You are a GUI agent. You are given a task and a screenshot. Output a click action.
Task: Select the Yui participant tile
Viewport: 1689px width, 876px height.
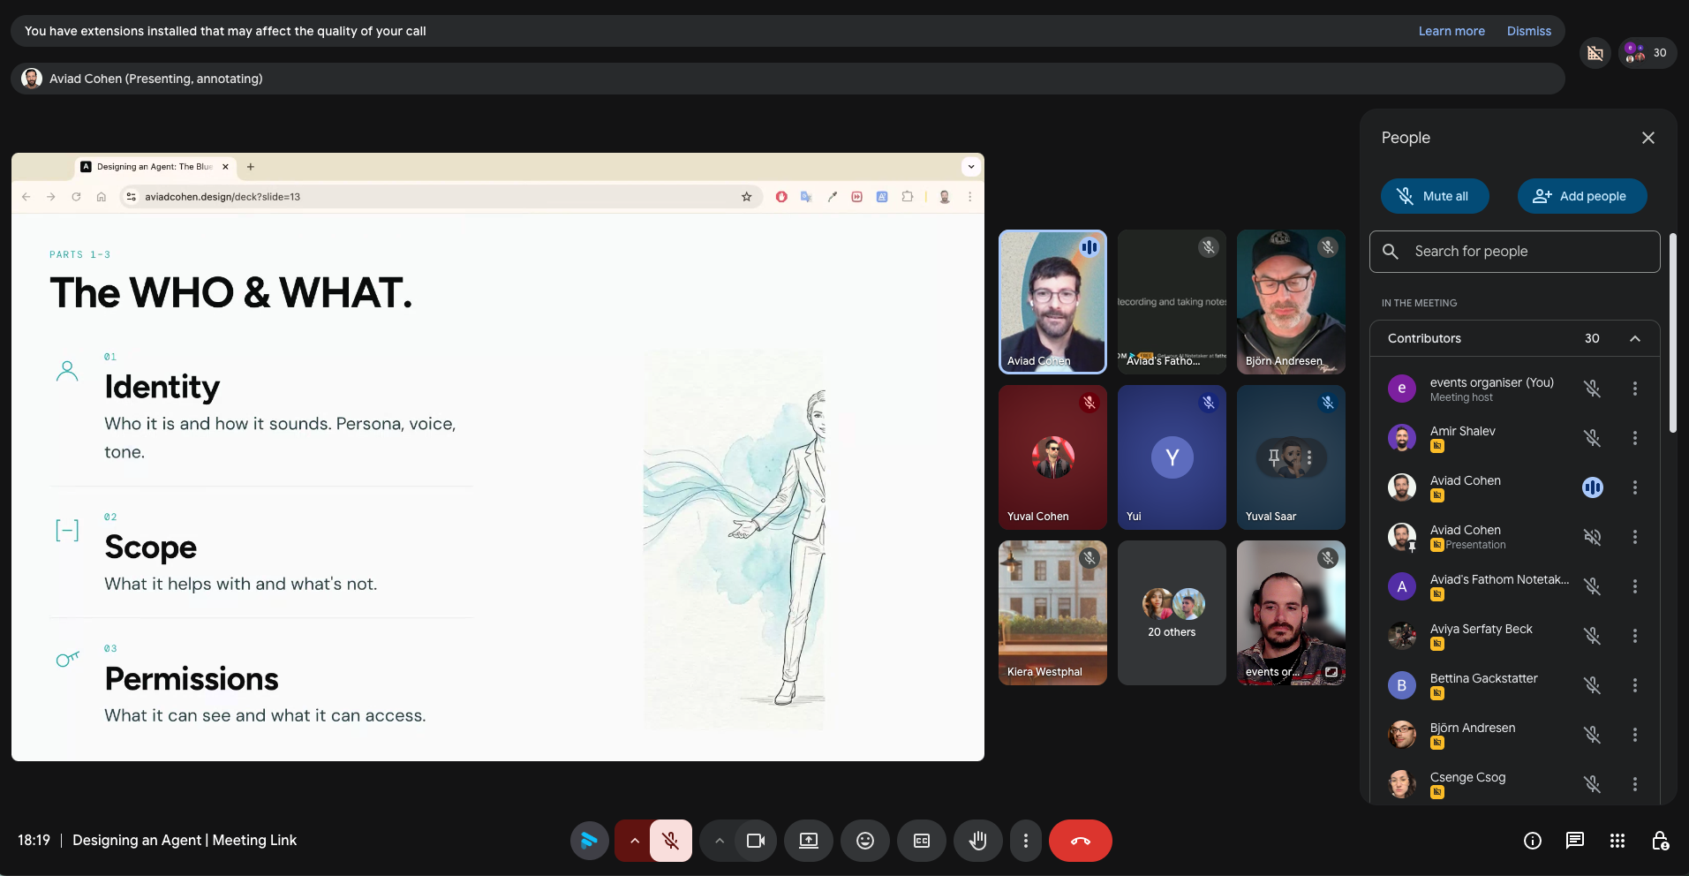[x=1172, y=457]
